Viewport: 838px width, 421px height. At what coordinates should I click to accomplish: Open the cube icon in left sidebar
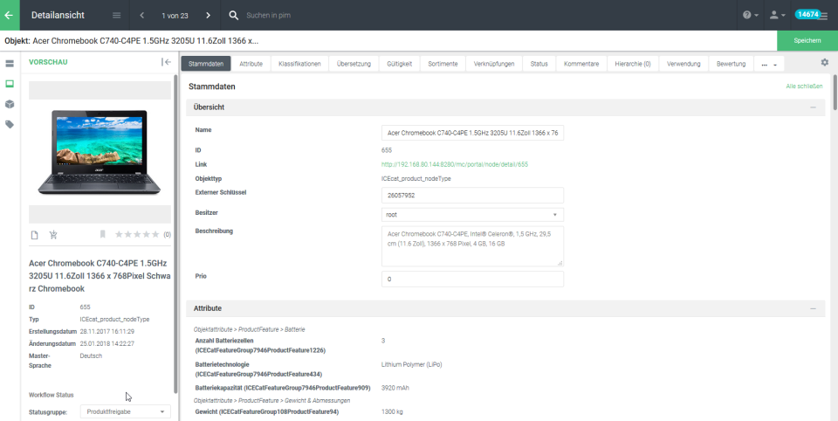coord(10,104)
